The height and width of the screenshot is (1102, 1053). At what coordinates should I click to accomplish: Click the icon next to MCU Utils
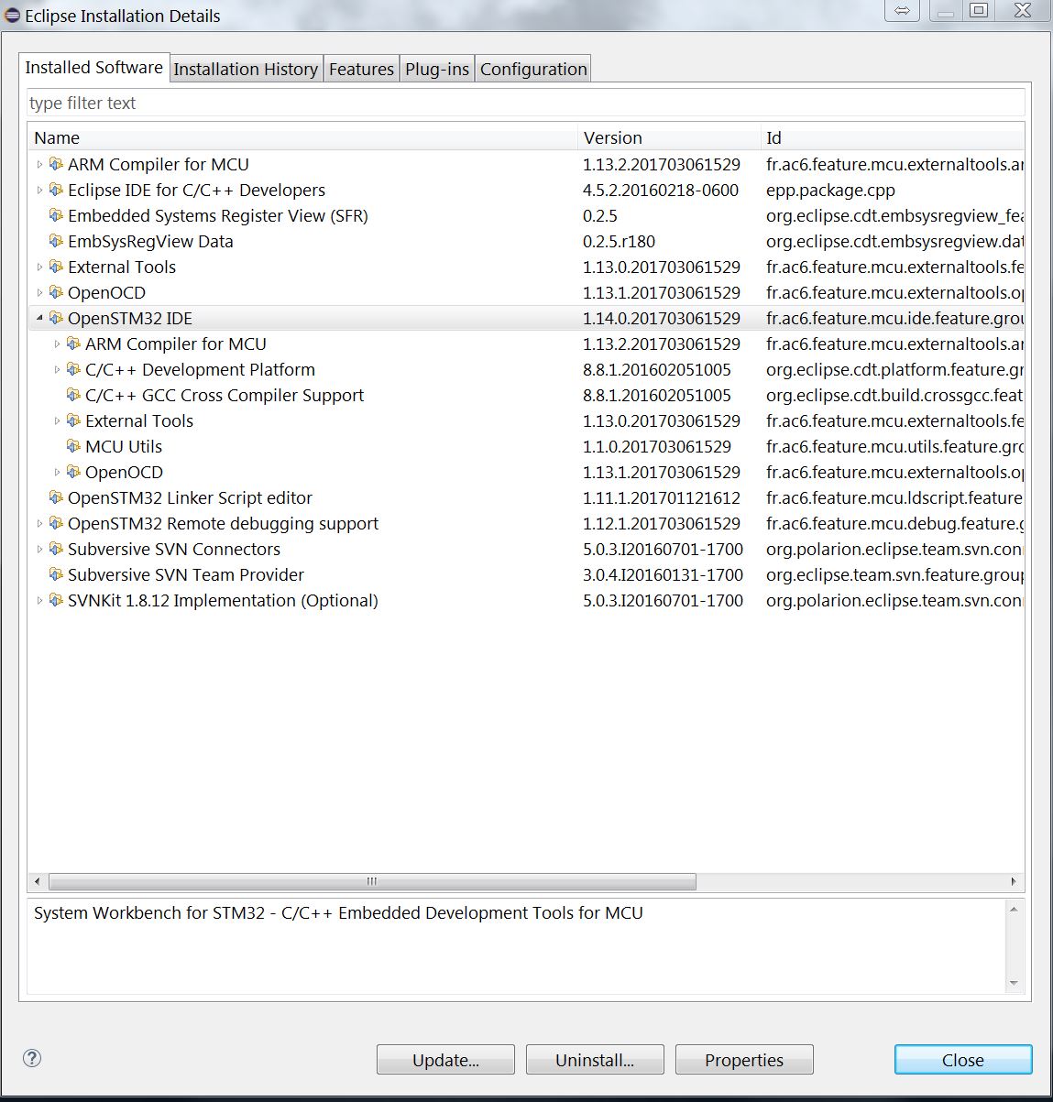click(x=73, y=446)
